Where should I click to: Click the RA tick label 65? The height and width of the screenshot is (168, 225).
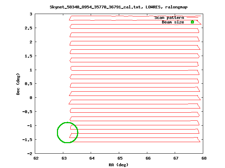(120, 158)
